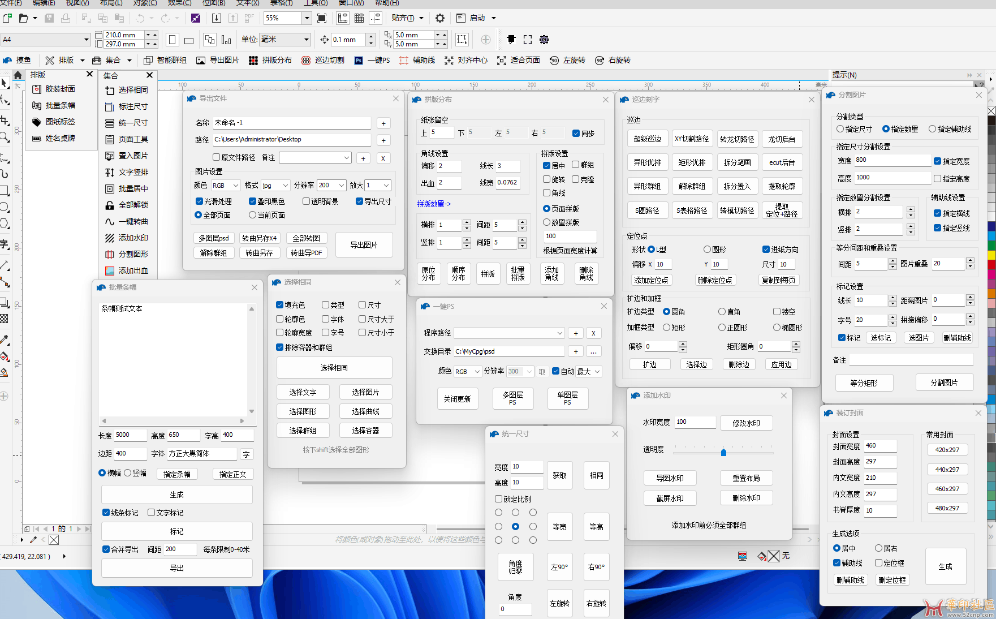Expand the A4 page size dropdown
The width and height of the screenshot is (996, 619).
[x=86, y=40]
